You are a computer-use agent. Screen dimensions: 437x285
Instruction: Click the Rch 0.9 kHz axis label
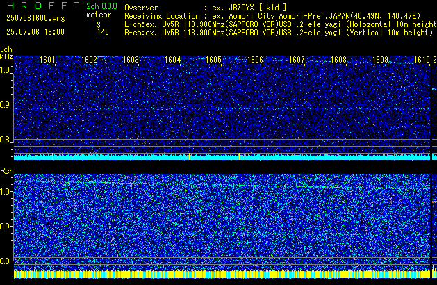[6, 226]
